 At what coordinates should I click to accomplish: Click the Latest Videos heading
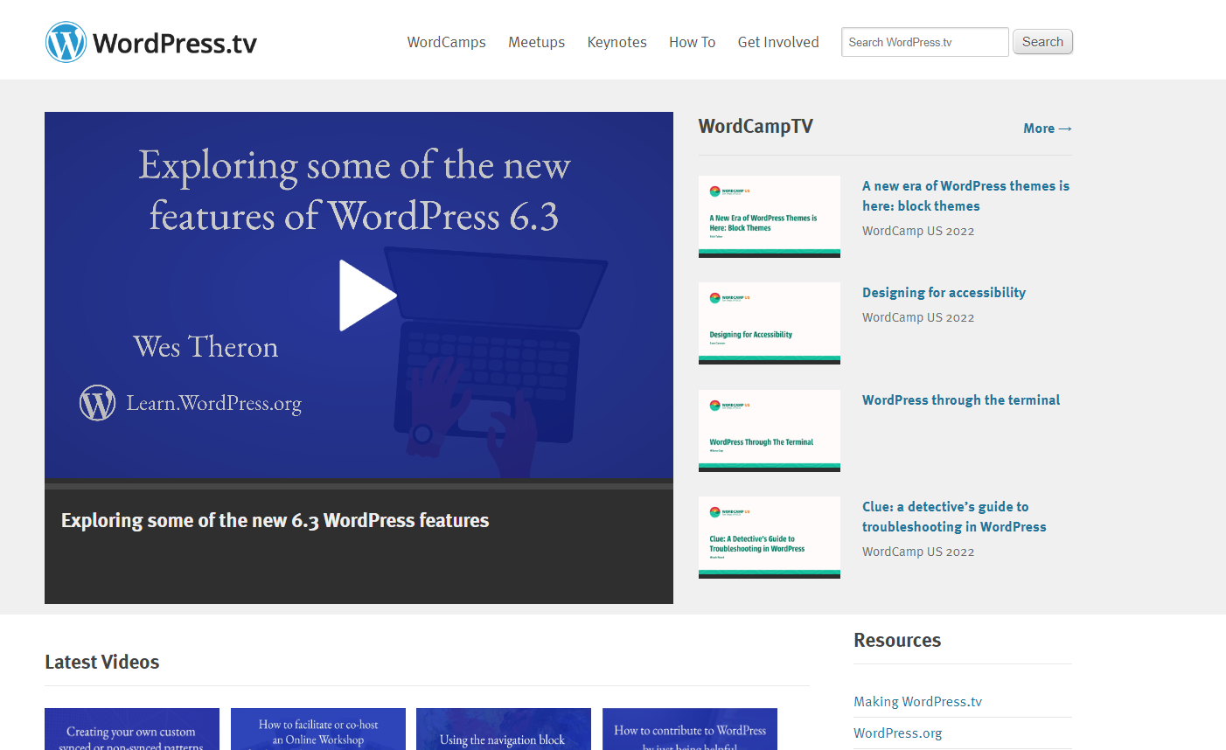tap(102, 663)
